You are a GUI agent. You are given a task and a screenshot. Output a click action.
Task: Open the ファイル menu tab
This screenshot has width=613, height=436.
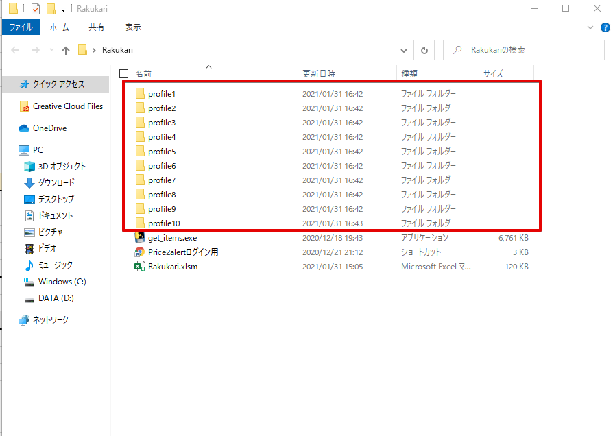point(21,27)
